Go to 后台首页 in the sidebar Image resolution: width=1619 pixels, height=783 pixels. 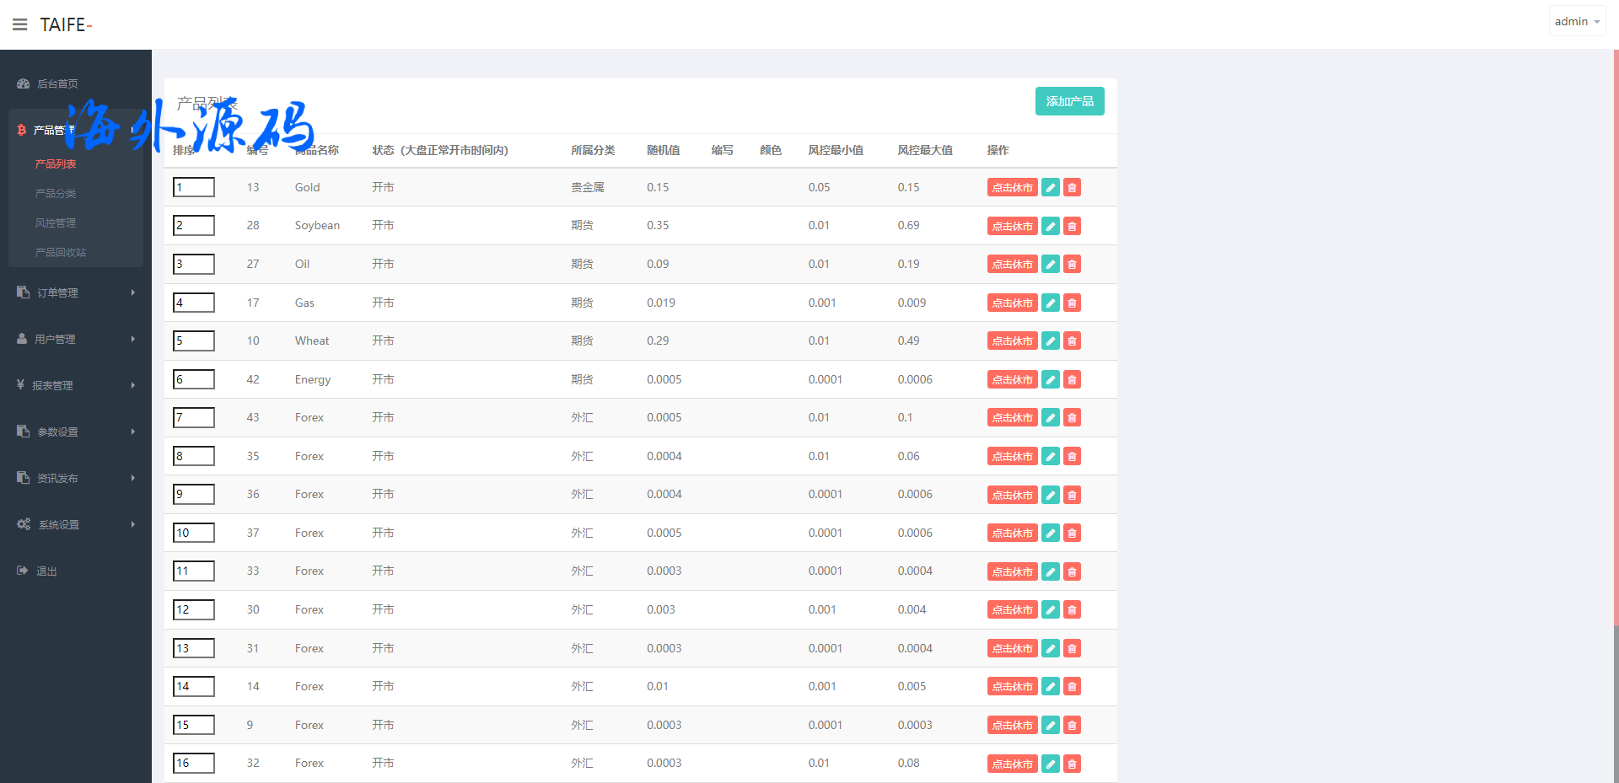(x=57, y=83)
